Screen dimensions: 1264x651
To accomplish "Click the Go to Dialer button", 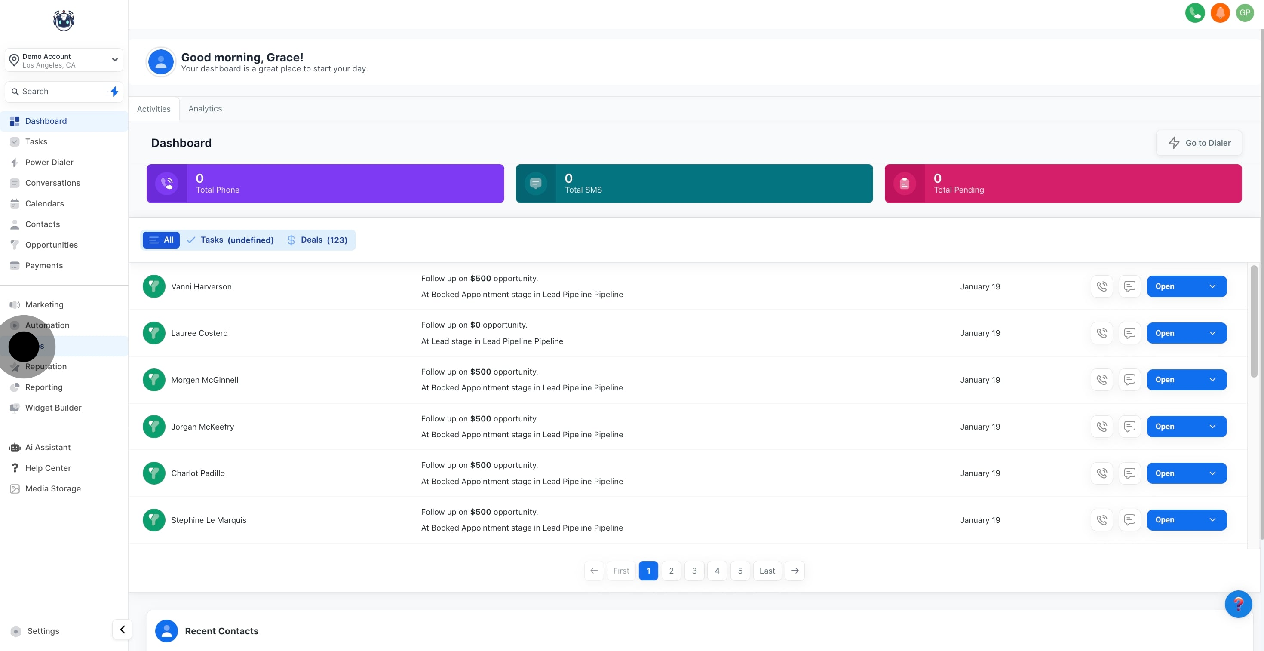I will 1198,143.
